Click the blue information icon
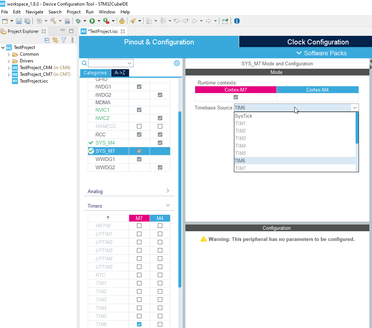 (237, 21)
